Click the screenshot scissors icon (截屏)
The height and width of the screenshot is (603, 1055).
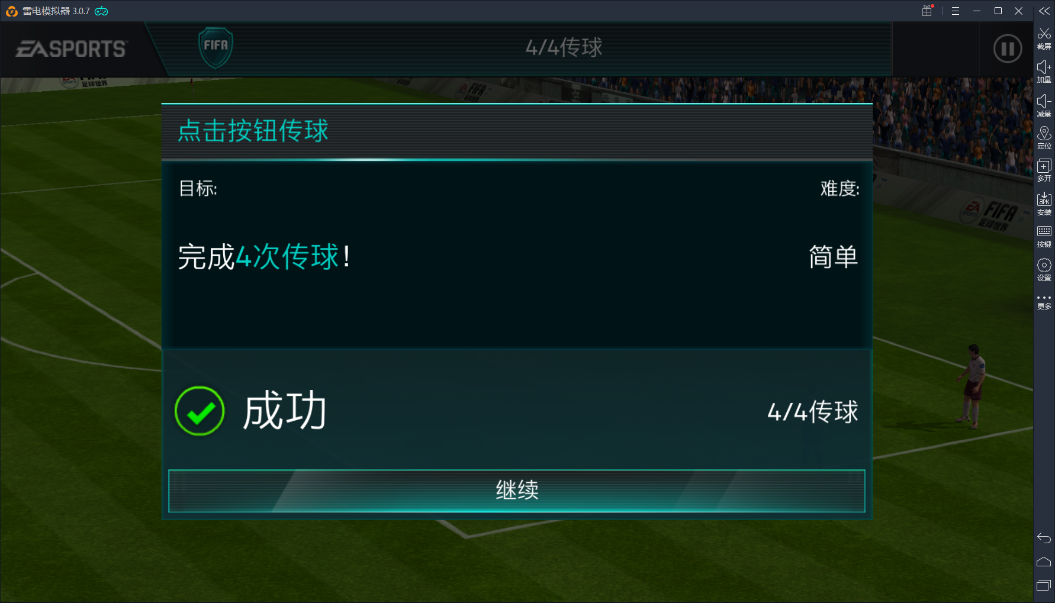(1044, 38)
